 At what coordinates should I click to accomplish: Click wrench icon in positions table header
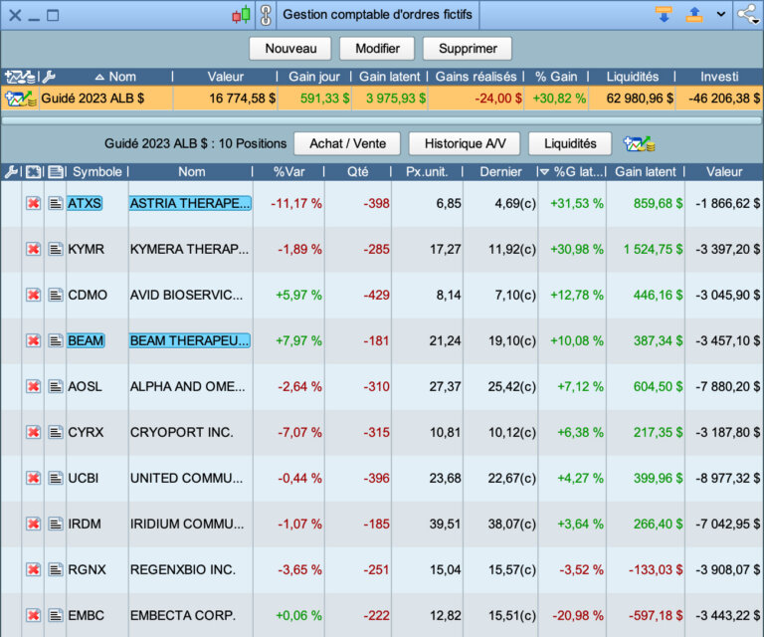coord(11,171)
